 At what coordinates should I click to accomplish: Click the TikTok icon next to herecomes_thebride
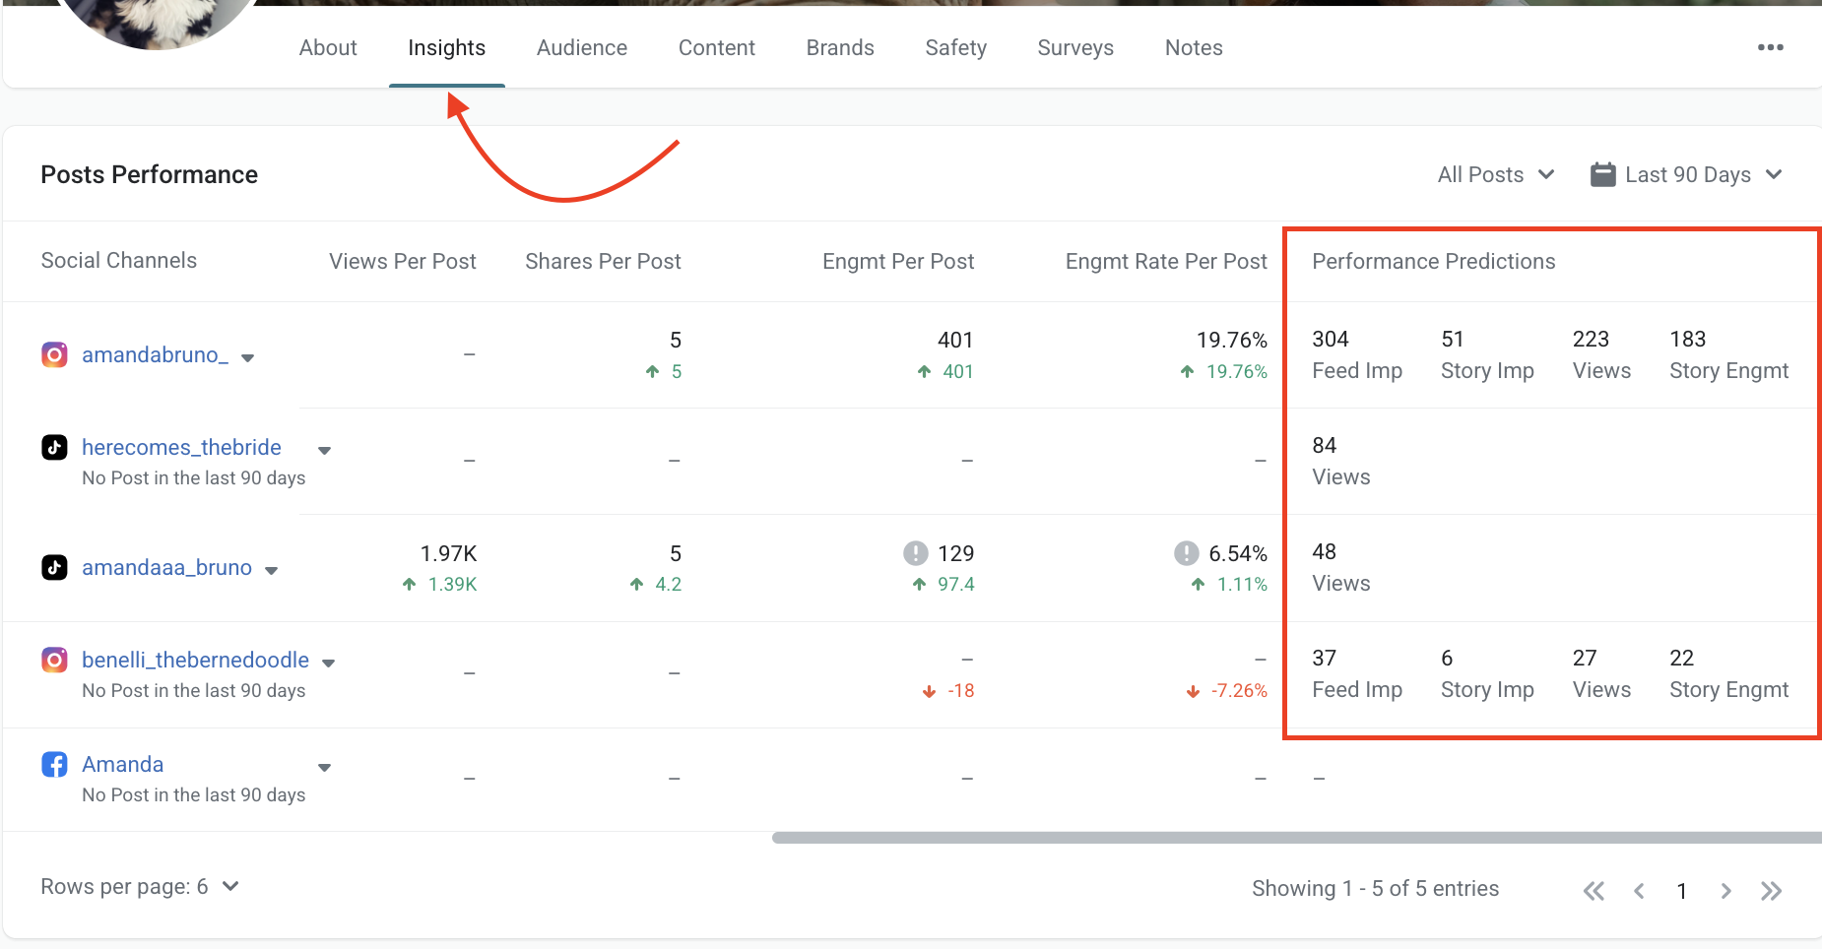pyautogui.click(x=54, y=447)
